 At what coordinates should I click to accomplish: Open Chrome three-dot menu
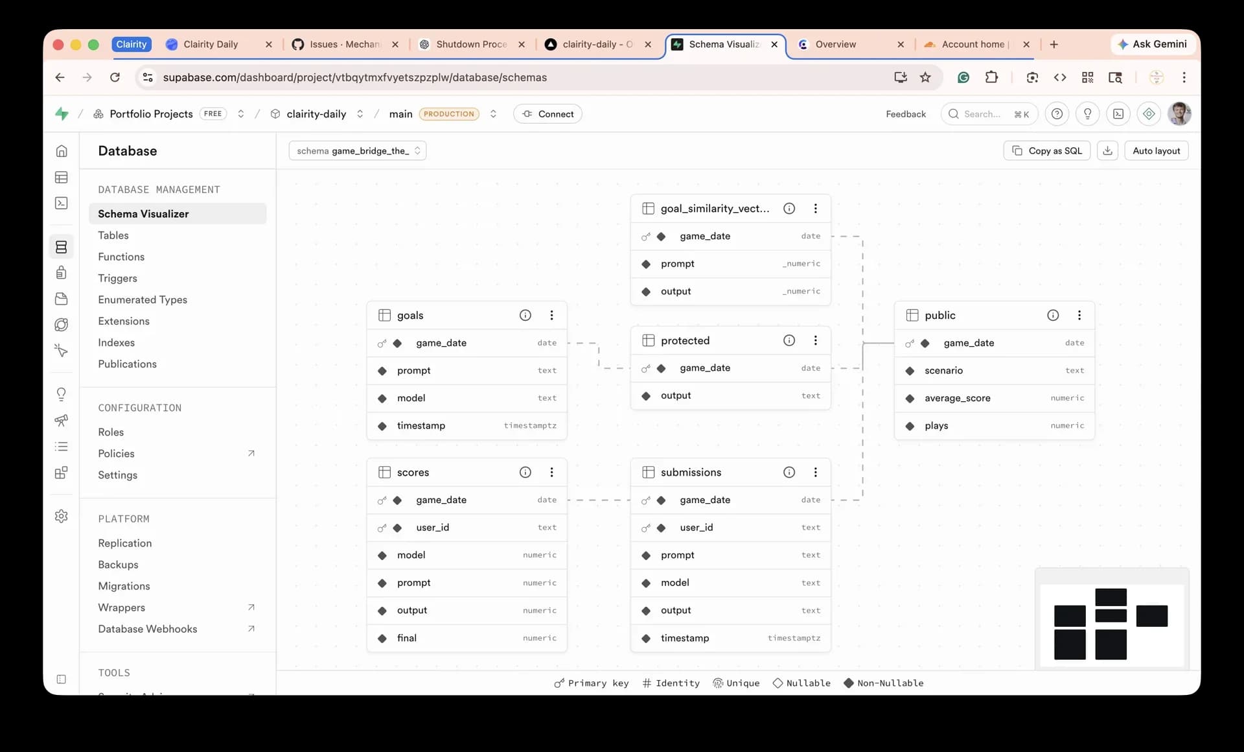coord(1184,77)
